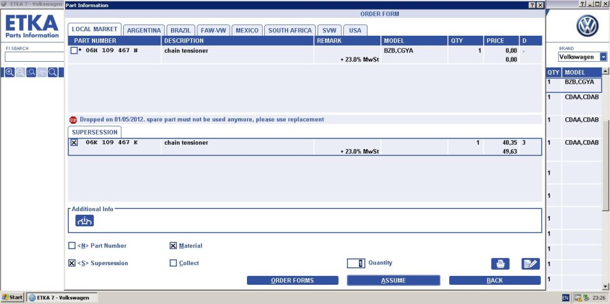Click the FI SEARCH input field

pyautogui.click(x=34, y=57)
